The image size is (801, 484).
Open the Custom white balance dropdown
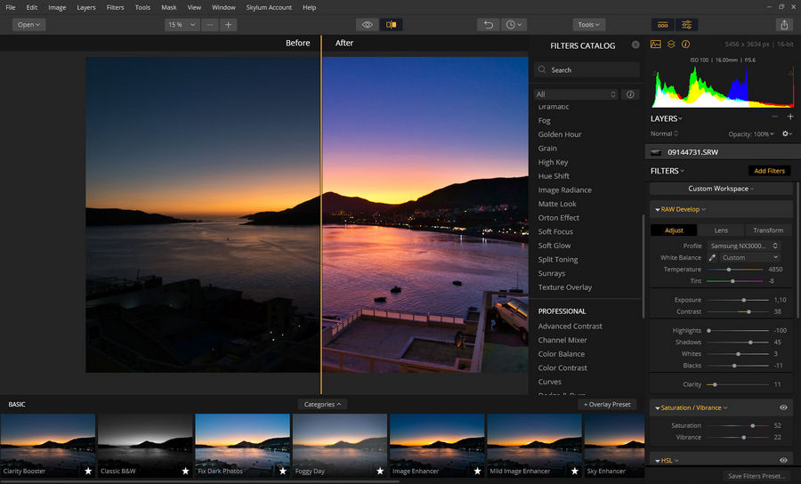(x=750, y=257)
